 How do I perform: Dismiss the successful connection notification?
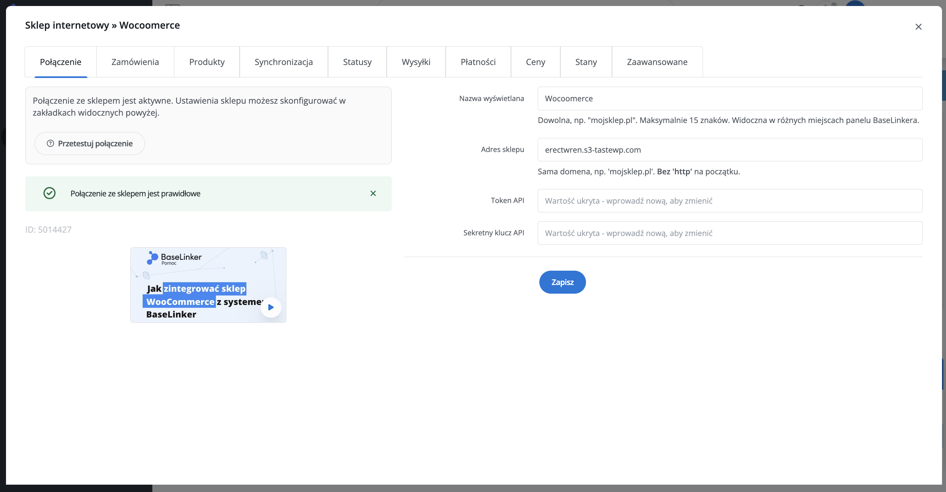[373, 193]
